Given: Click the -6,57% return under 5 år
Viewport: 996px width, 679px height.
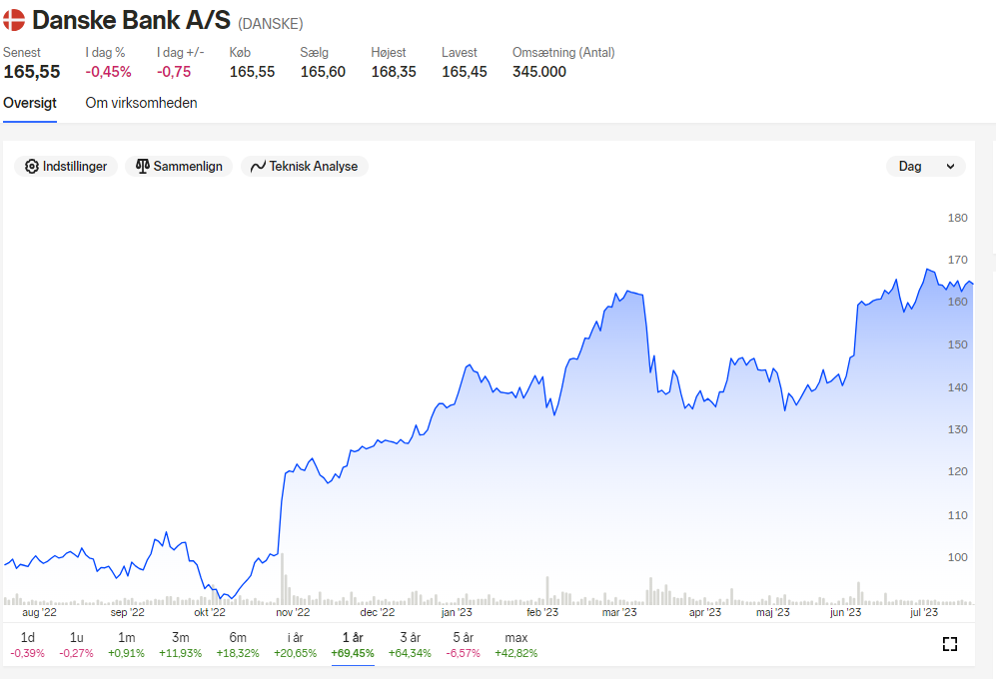Looking at the screenshot, I should [x=464, y=653].
